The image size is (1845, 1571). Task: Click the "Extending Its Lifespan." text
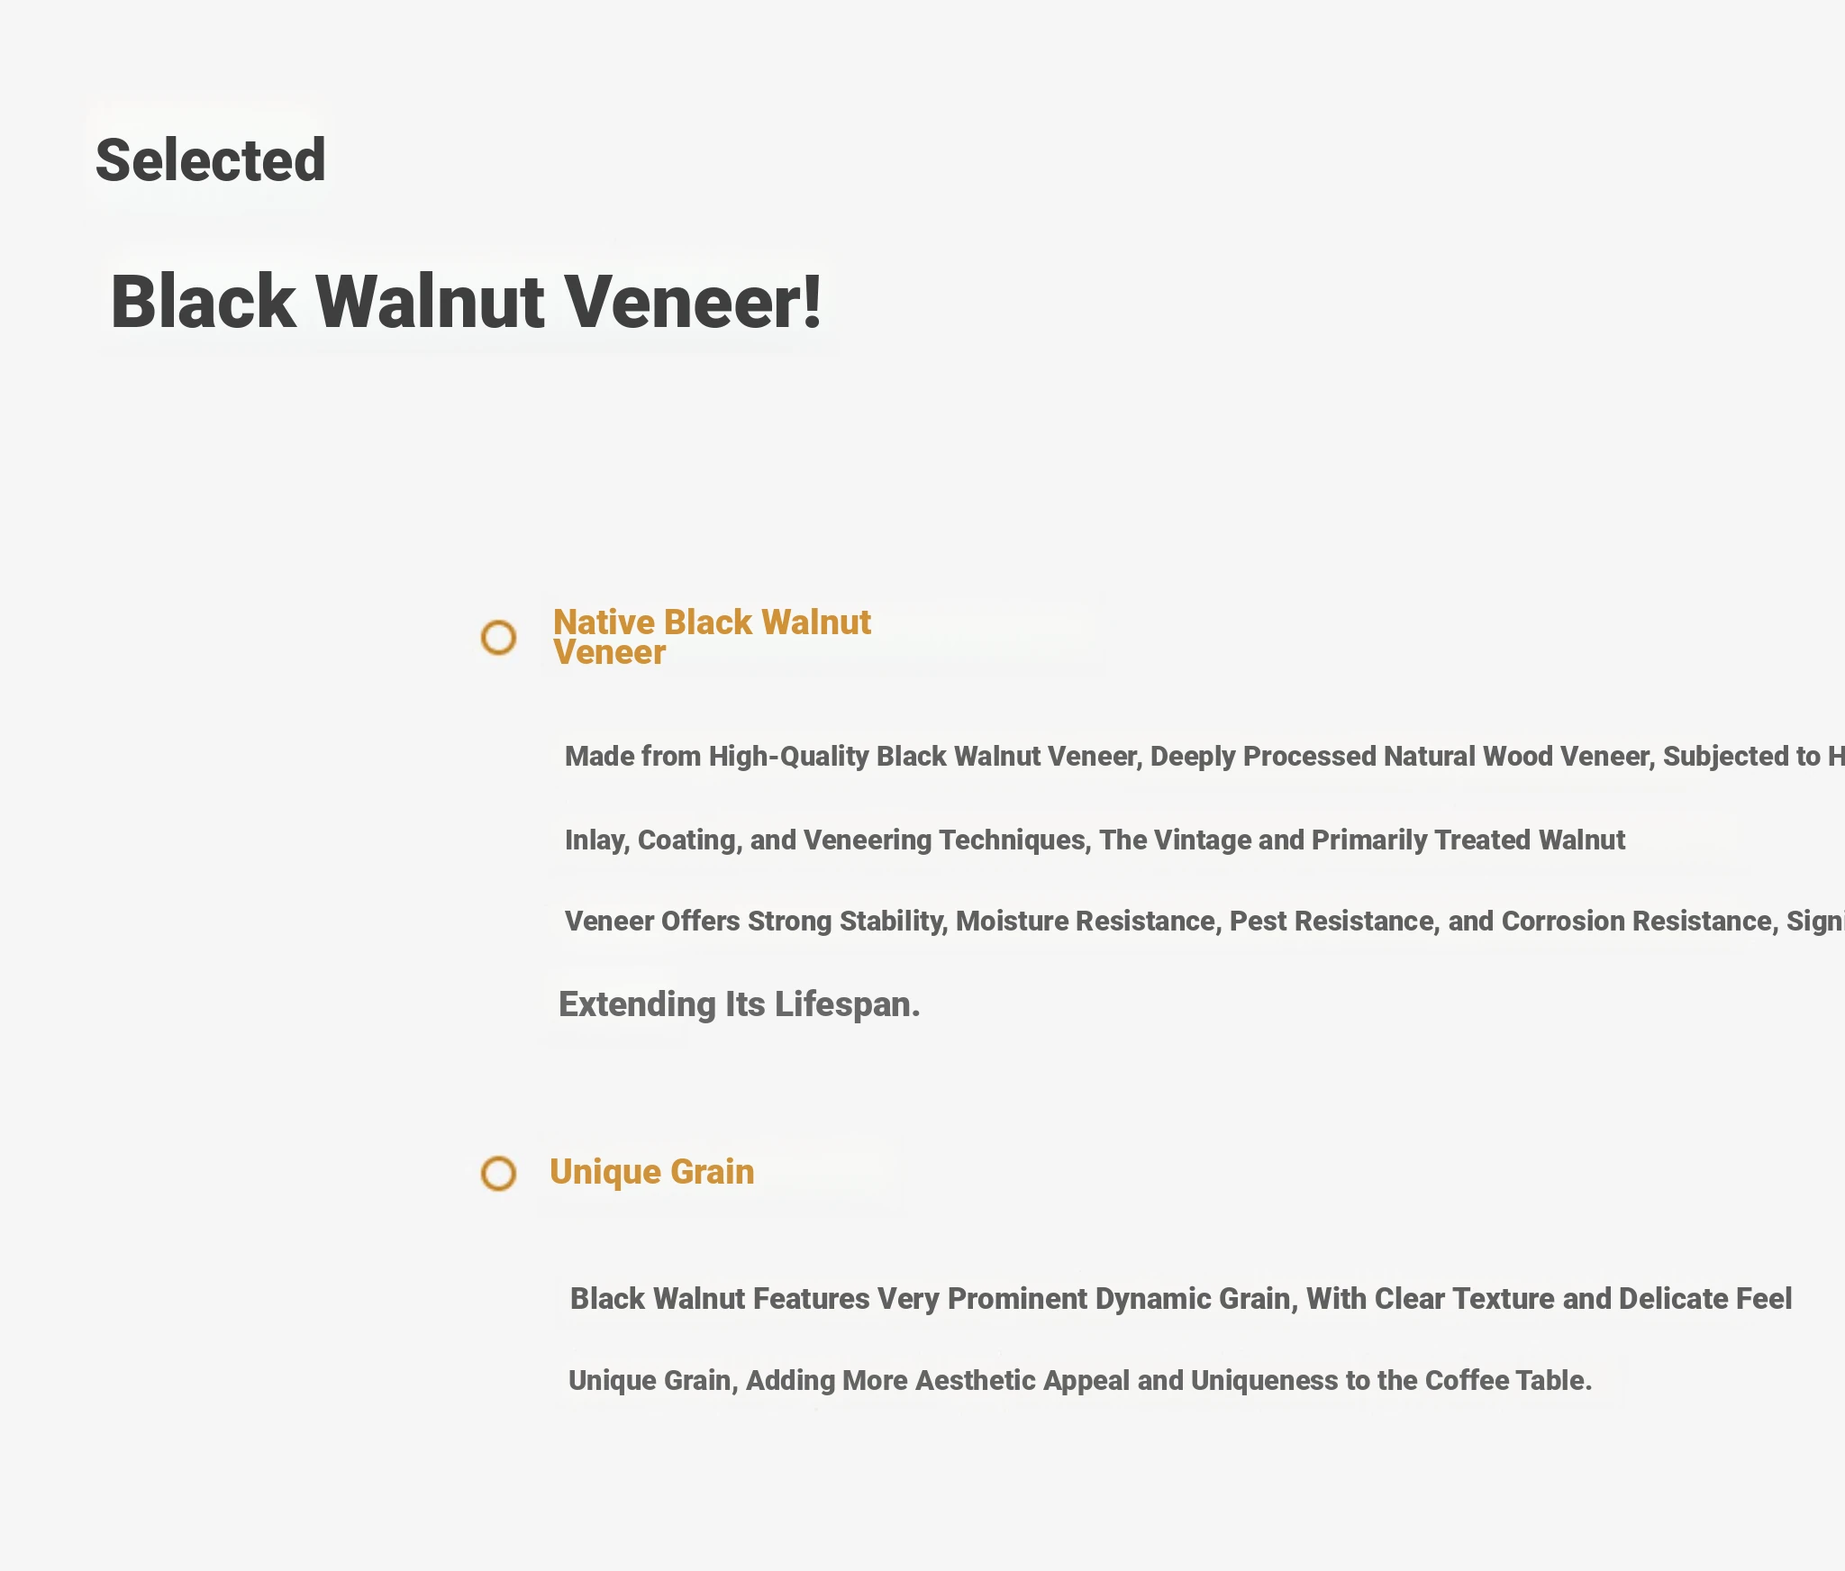[x=739, y=1004]
